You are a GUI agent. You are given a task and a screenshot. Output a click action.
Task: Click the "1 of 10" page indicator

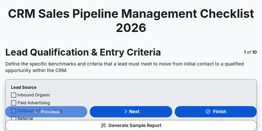tap(250, 52)
